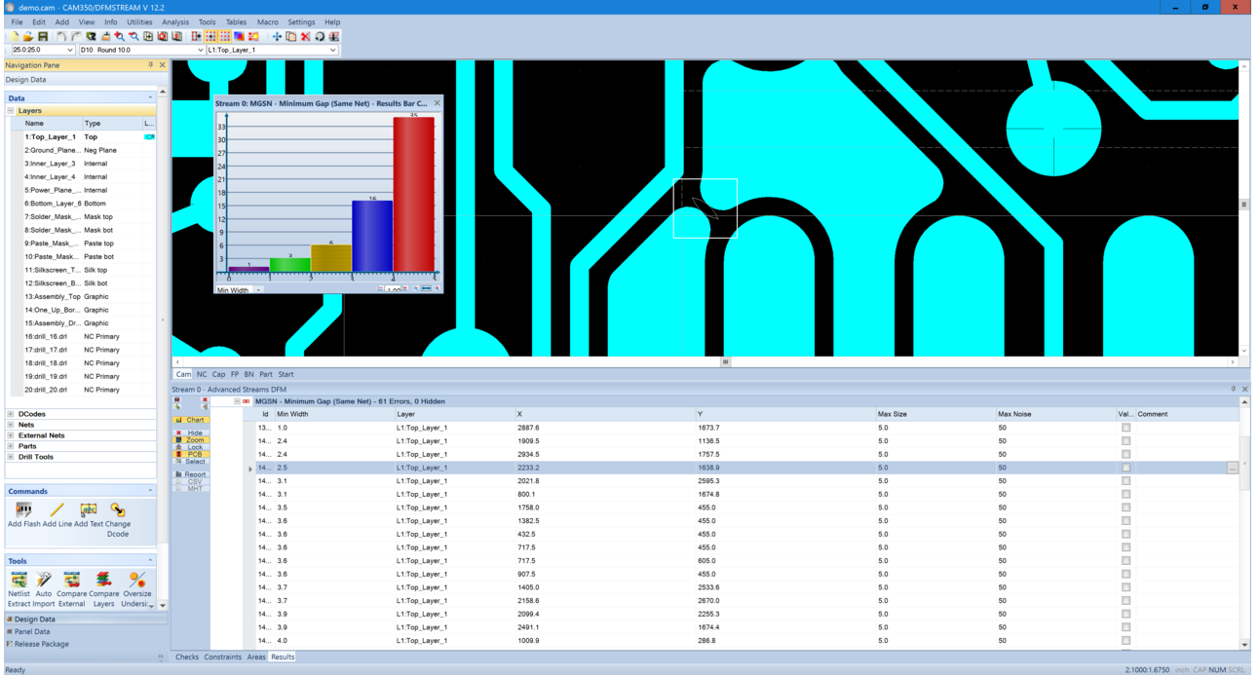Viewport: 1260px width, 677px height.
Task: Toggle the PCB button in DFM panel
Action: pyautogui.click(x=191, y=454)
